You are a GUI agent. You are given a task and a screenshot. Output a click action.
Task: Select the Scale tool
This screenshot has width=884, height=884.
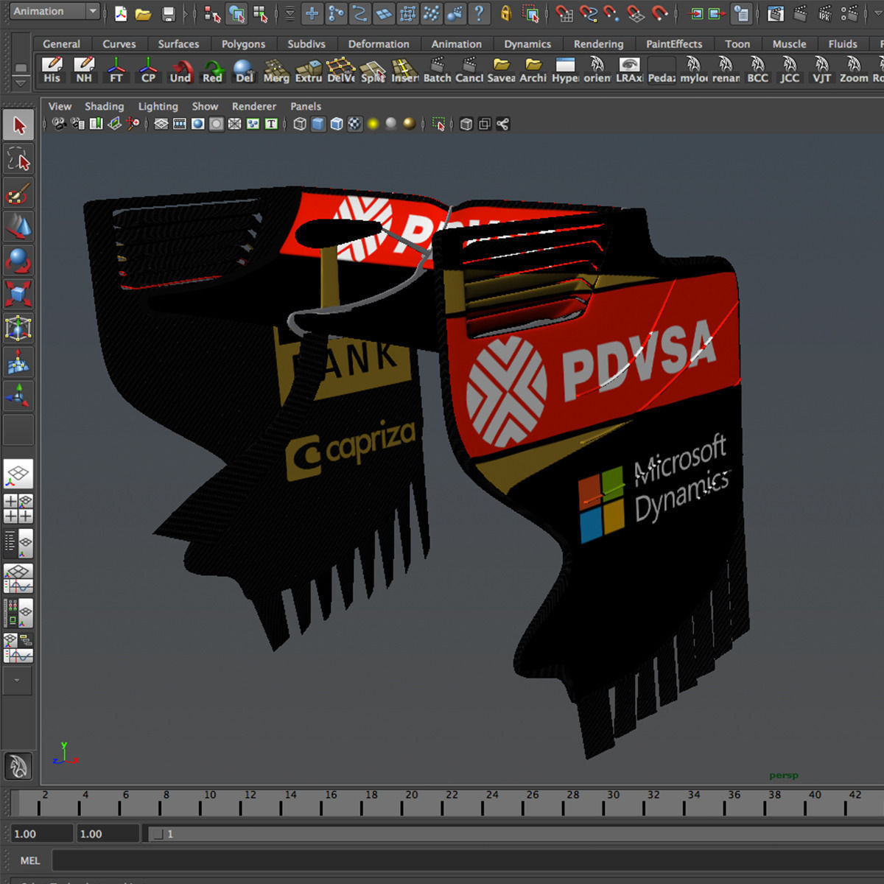[18, 294]
